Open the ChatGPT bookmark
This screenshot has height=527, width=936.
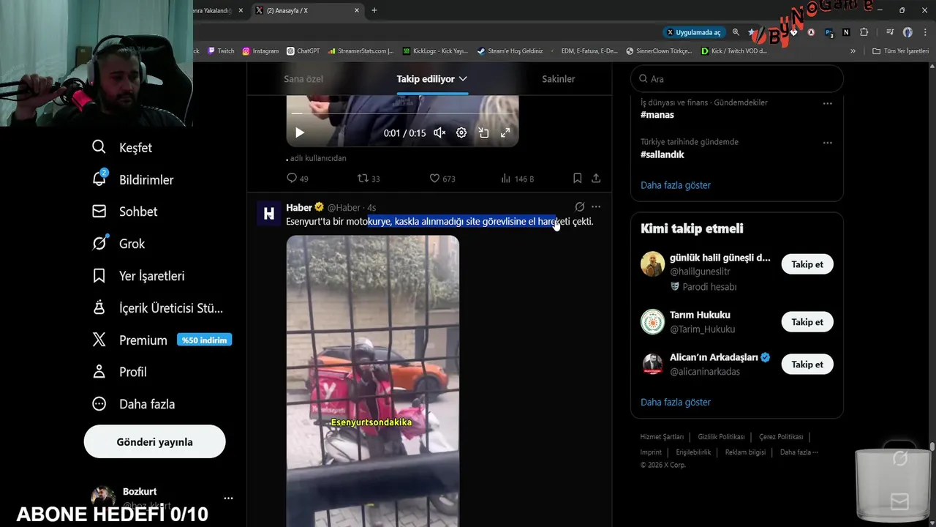click(x=303, y=51)
